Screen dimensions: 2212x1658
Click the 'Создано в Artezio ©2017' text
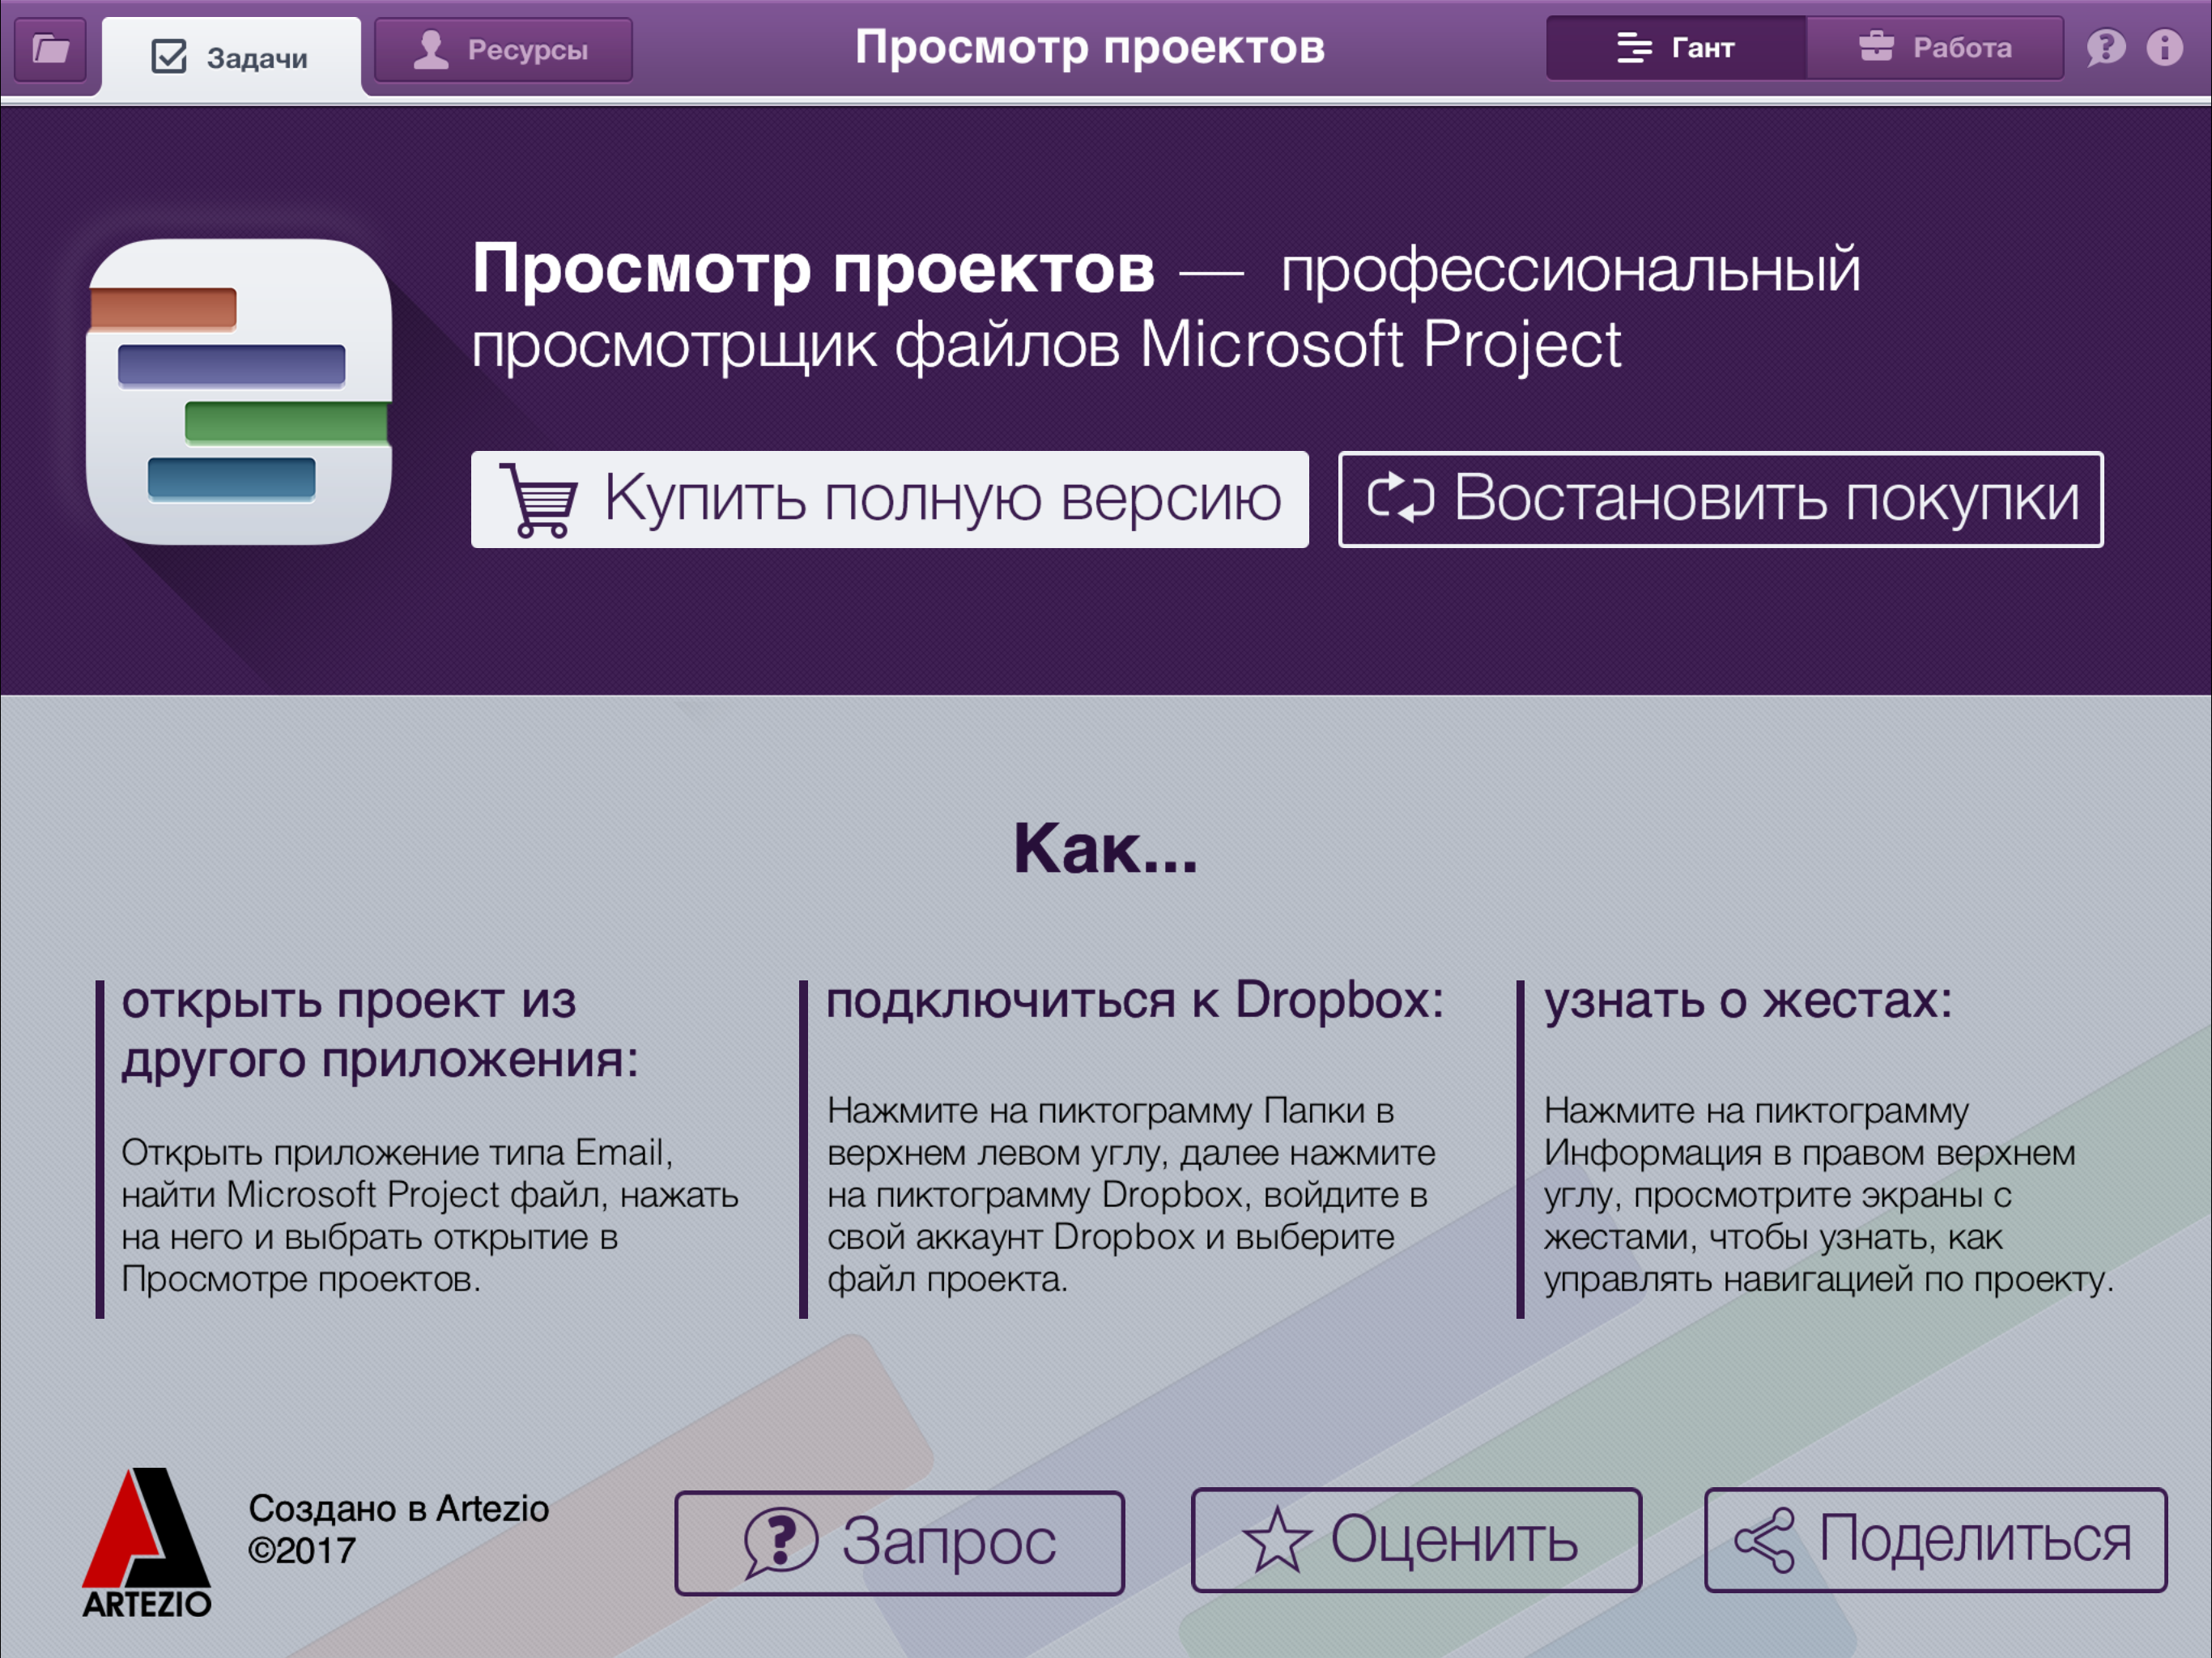click(398, 1529)
